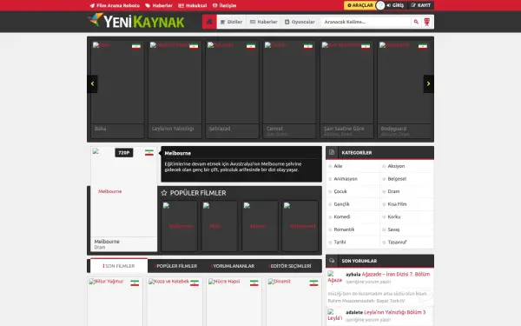
Task: Select the Romantik category
Action: coord(344,230)
